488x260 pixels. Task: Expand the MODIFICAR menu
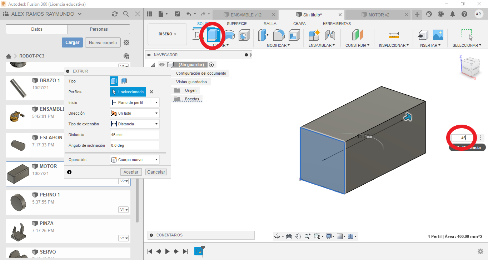coord(278,45)
